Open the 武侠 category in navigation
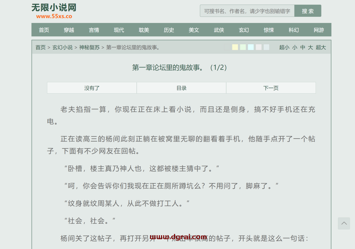The width and height of the screenshot is (355, 249). pyautogui.click(x=219, y=30)
